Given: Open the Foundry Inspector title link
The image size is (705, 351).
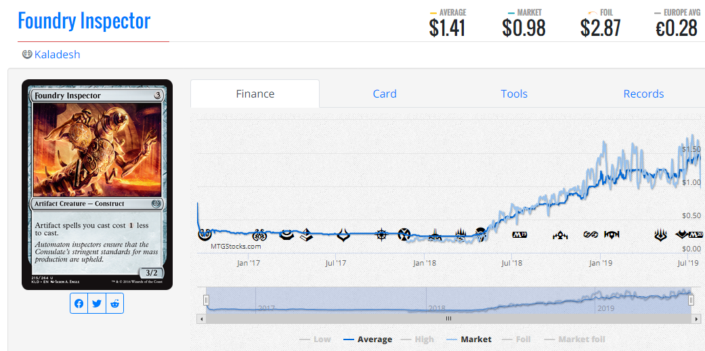Looking at the screenshot, I should [84, 21].
